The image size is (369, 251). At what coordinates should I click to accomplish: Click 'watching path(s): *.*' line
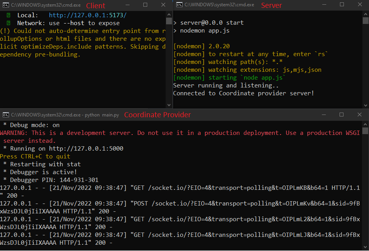(228, 62)
